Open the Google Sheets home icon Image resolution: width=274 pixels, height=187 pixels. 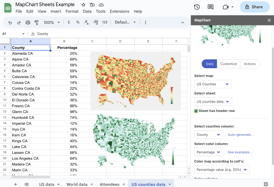8,8
